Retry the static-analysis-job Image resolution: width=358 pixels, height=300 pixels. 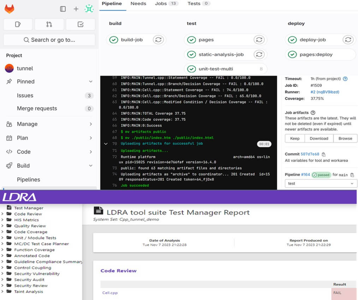click(259, 54)
